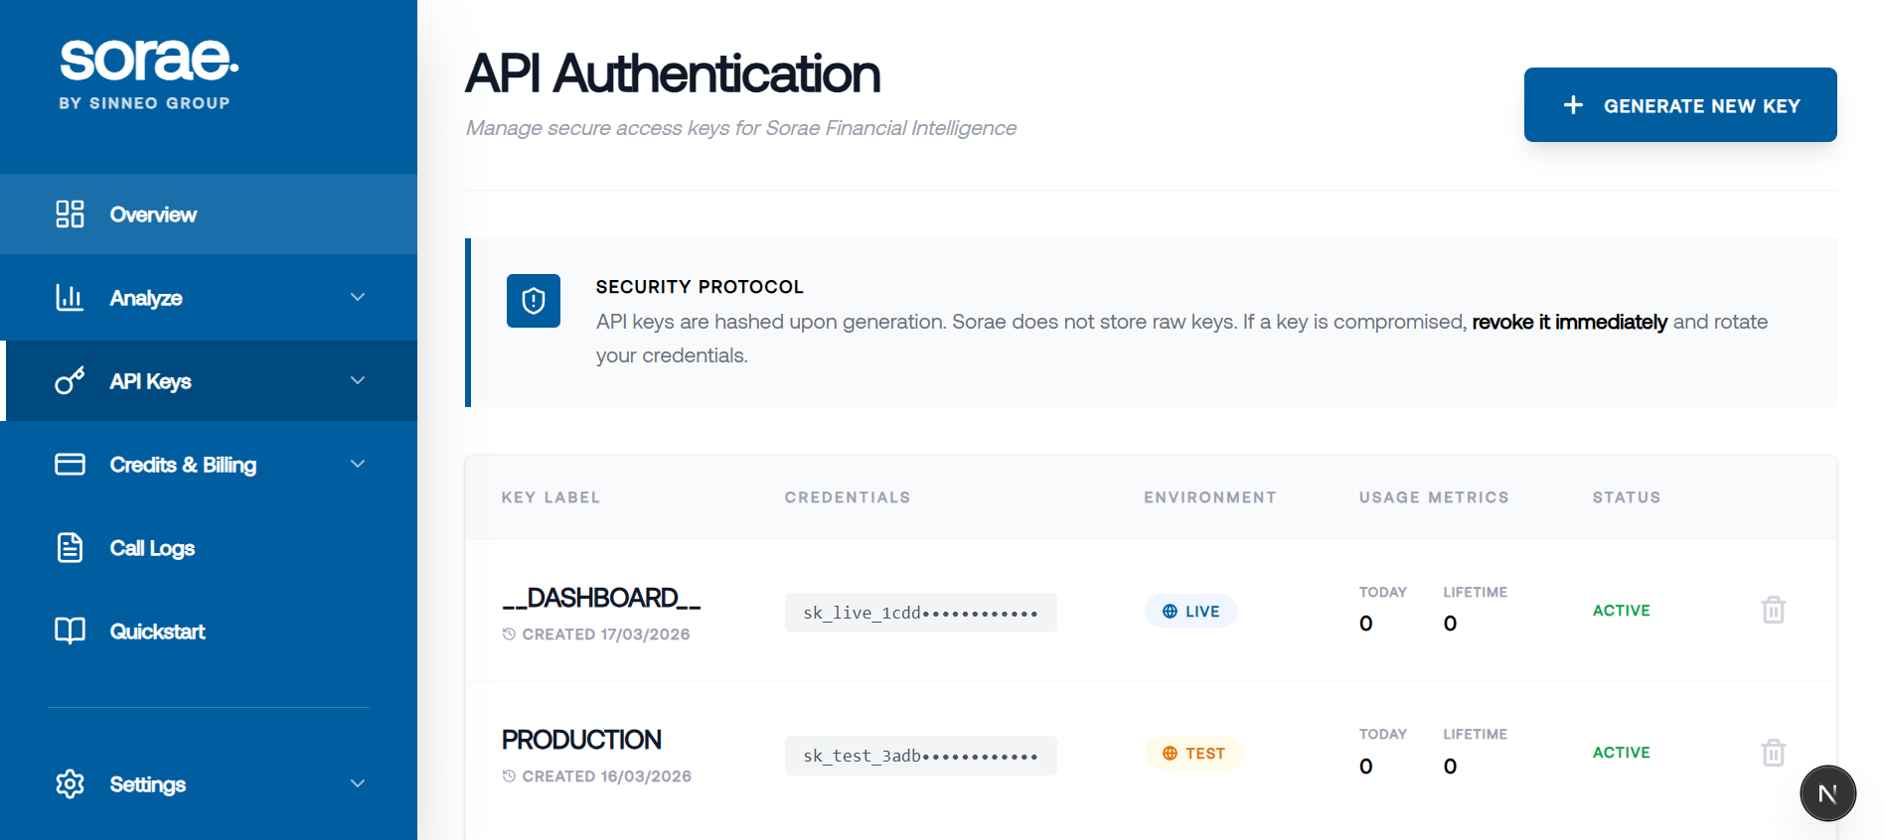Open the round N badge button
This screenshot has width=1884, height=840.
1827,793
